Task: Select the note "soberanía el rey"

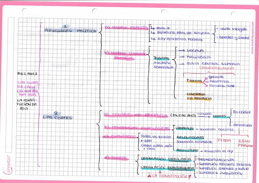Action: [218, 151]
